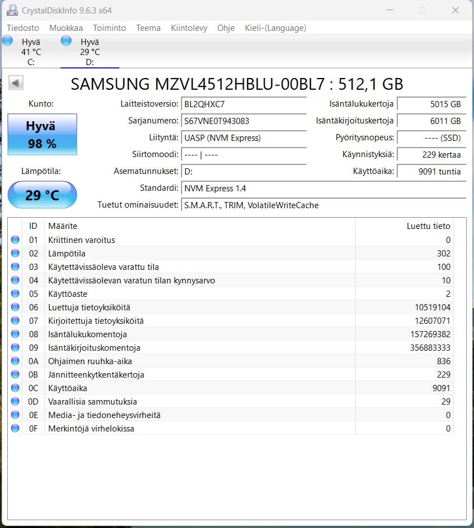
Task: Click the Käynnistyksiä value 229 kertaa
Action: 431,154
